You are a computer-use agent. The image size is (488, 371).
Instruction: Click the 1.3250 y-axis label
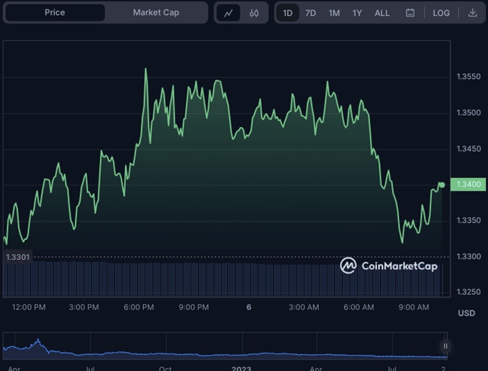[x=468, y=292]
